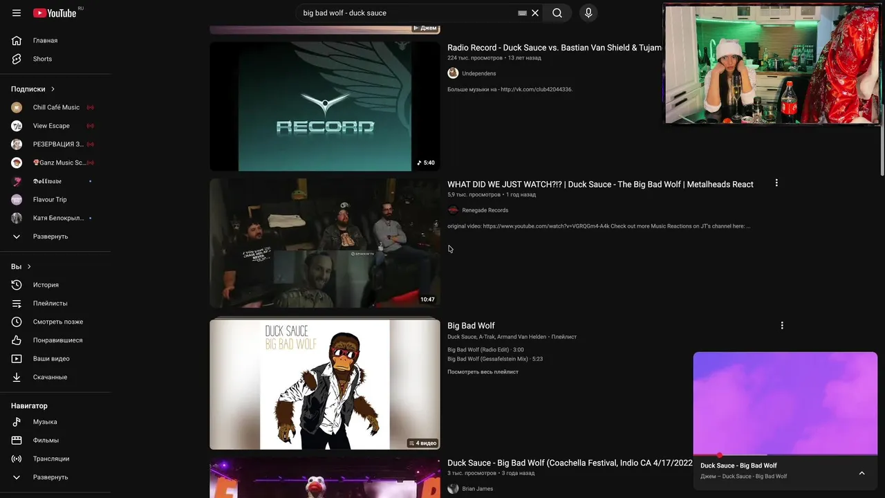Click the Джем badge on top thumbnail
The height and width of the screenshot is (498, 885).
coord(425,28)
